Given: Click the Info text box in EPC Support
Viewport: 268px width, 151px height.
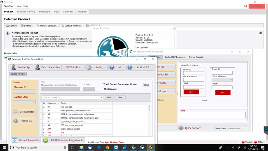Looking at the screenshot, I should pos(213,115).
